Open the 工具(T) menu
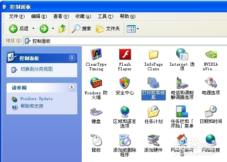Image resolution: width=227 pixels, height=162 pixels. [x=105, y=16]
